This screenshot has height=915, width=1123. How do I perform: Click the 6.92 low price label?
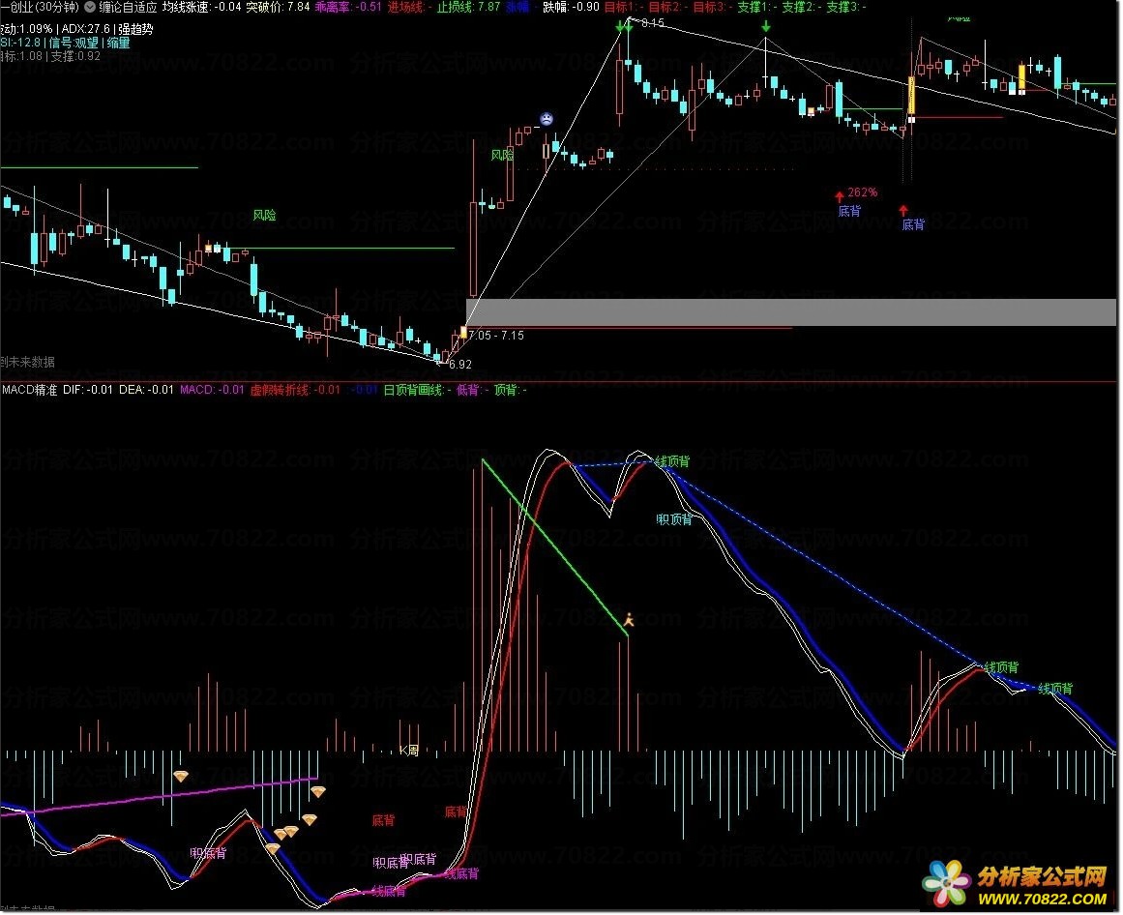coord(459,365)
